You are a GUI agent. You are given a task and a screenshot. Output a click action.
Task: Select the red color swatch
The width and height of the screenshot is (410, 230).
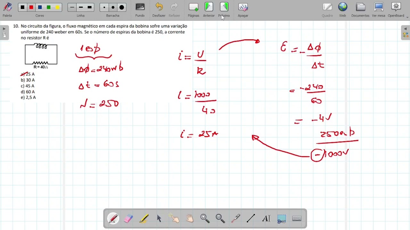pyautogui.click(x=31, y=7)
